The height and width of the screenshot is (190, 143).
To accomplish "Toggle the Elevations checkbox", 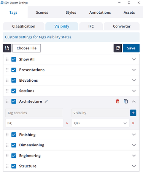I will point(14,80).
